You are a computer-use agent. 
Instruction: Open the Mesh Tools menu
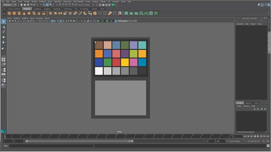pyautogui.click(x=67, y=1)
